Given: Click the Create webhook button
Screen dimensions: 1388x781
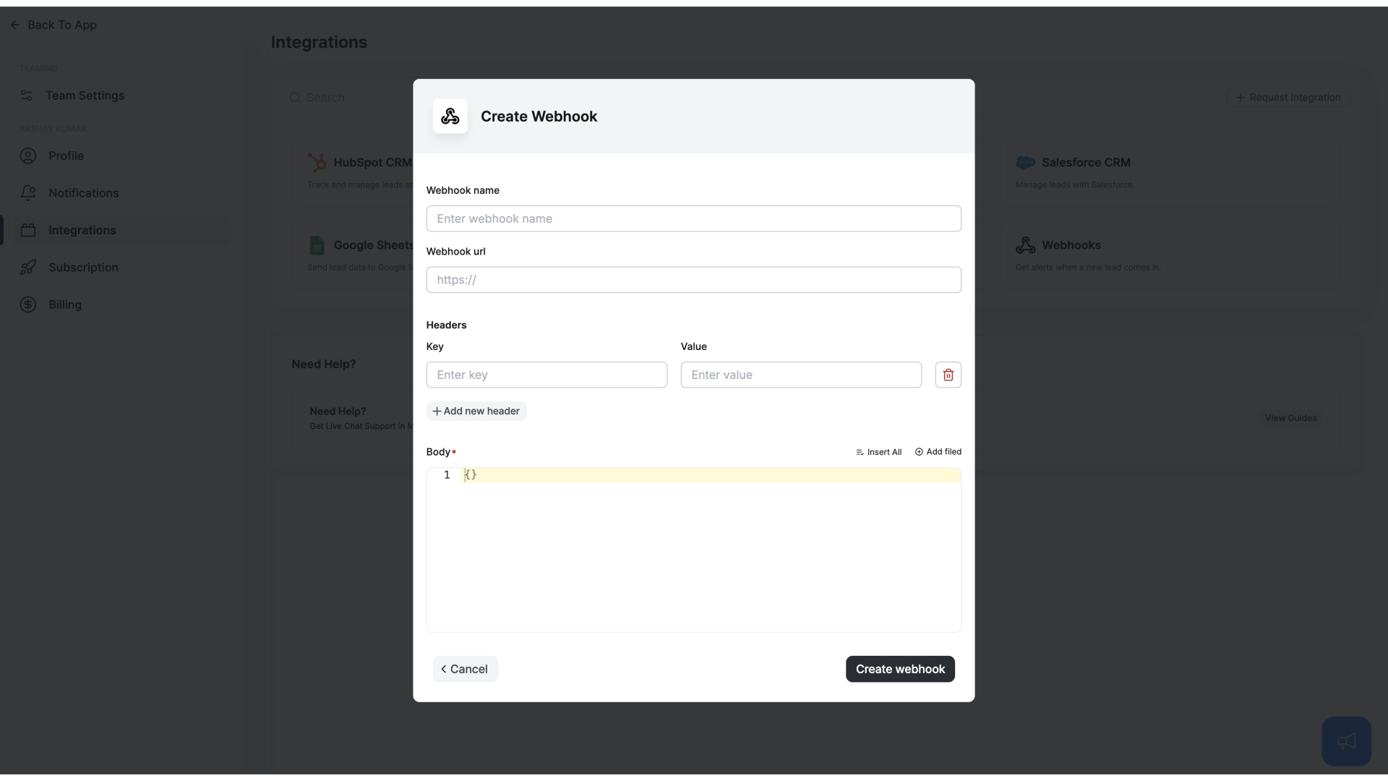Looking at the screenshot, I should pyautogui.click(x=901, y=668).
